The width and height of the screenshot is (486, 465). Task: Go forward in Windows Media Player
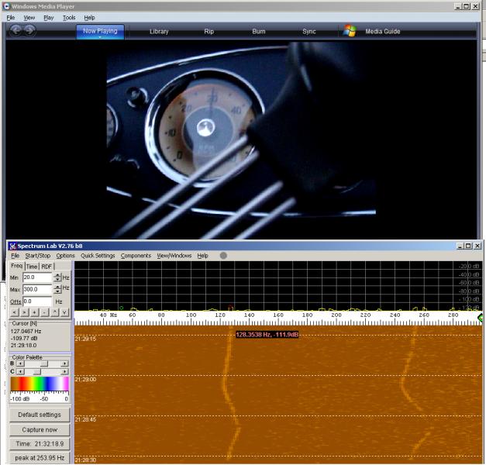(x=29, y=31)
